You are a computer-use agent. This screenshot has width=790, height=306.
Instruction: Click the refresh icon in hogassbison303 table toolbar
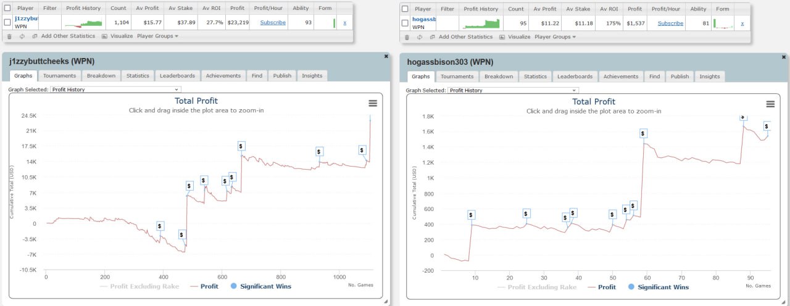click(419, 37)
